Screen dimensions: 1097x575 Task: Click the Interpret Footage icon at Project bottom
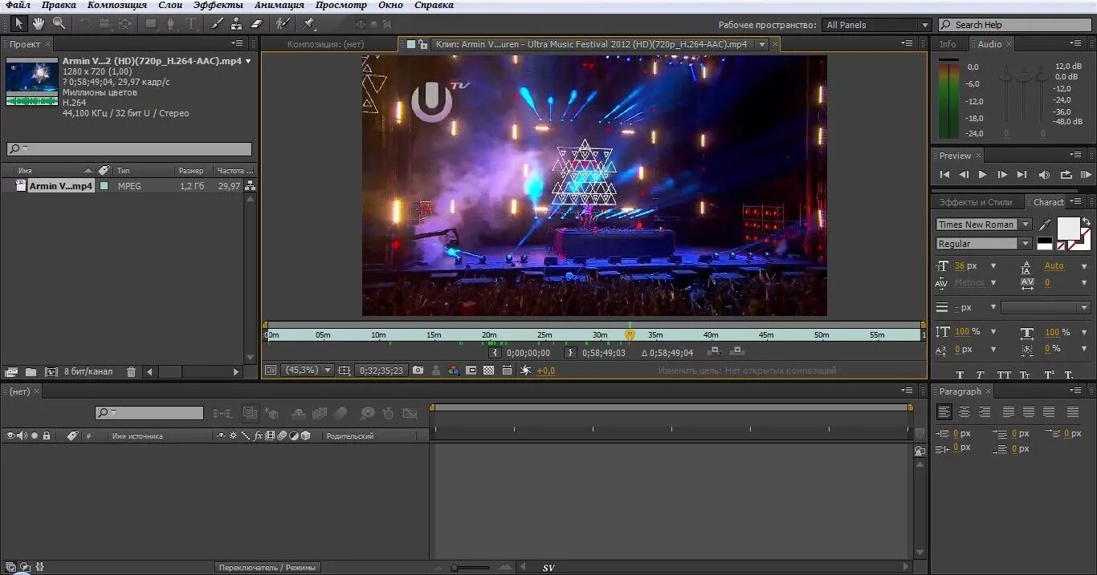coord(11,372)
